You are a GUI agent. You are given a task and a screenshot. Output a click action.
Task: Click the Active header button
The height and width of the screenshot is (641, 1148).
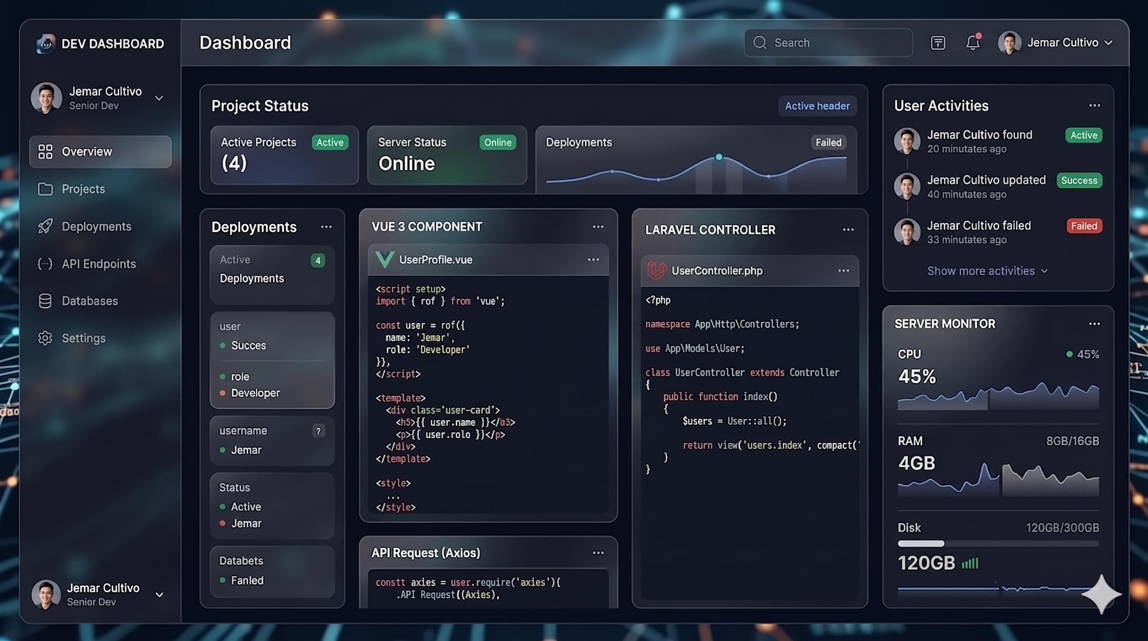[x=817, y=106]
